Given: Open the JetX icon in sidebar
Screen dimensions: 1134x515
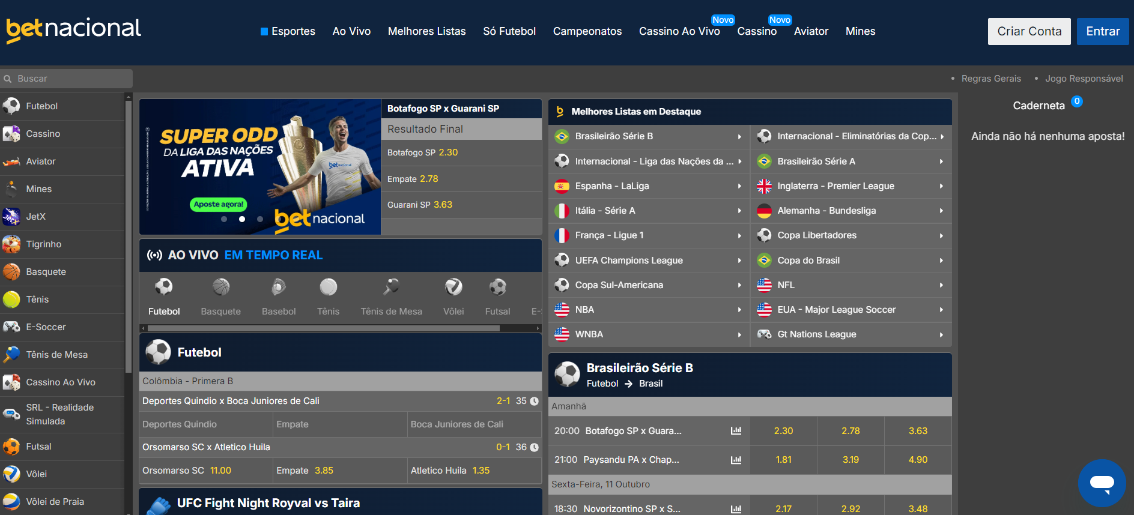Looking at the screenshot, I should click(x=11, y=217).
